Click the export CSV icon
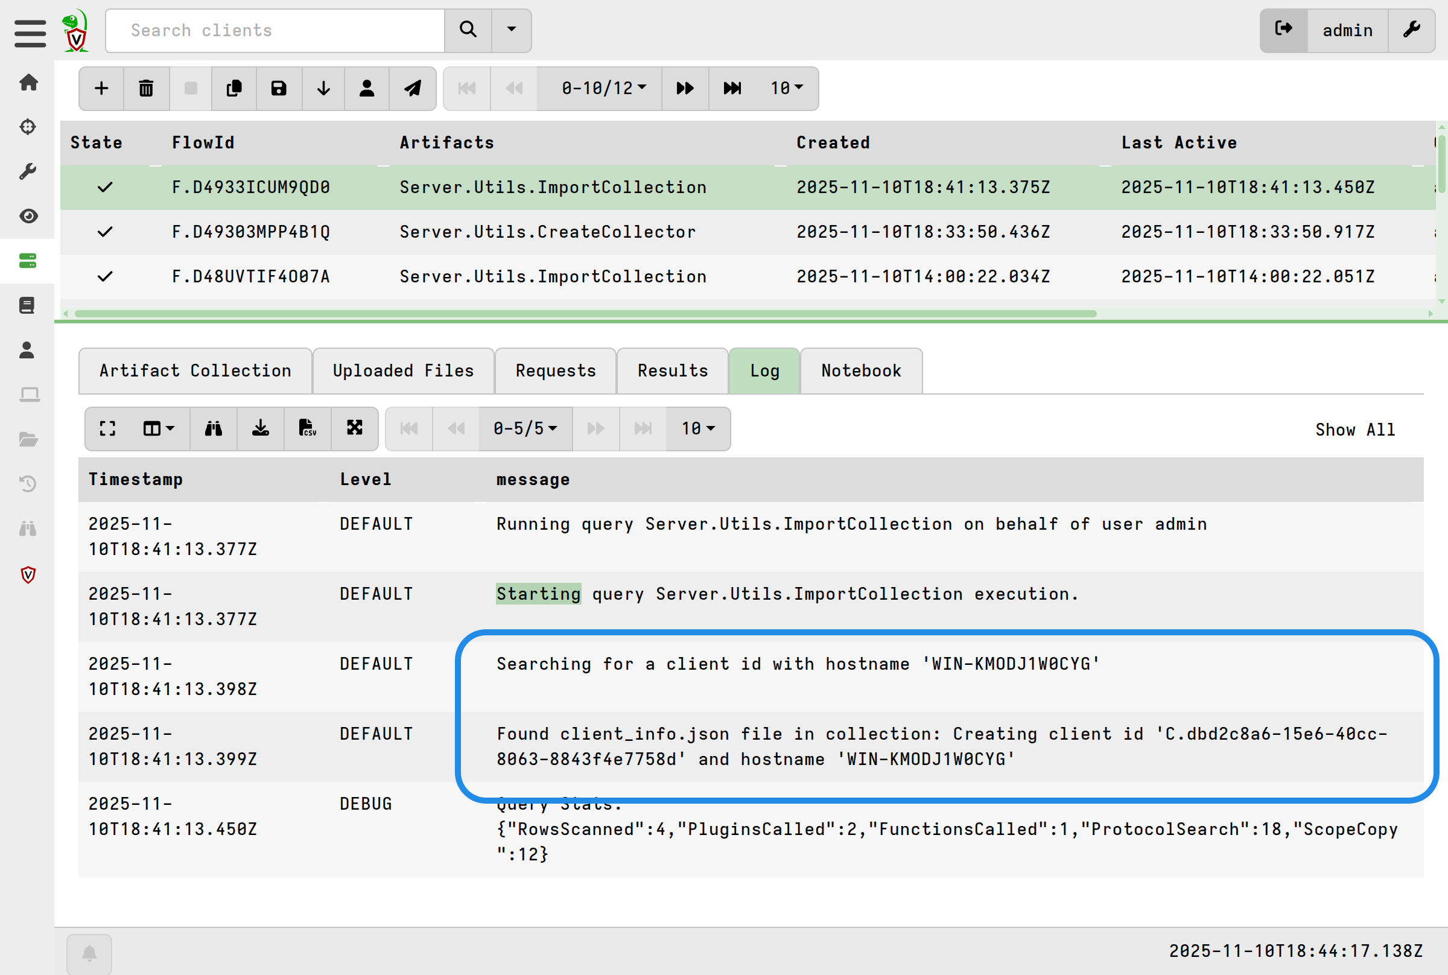Image resolution: width=1448 pixels, height=975 pixels. coord(308,428)
